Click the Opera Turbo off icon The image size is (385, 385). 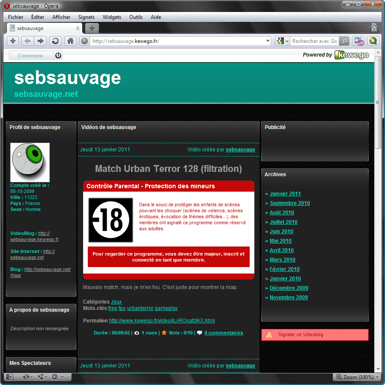[358, 41]
